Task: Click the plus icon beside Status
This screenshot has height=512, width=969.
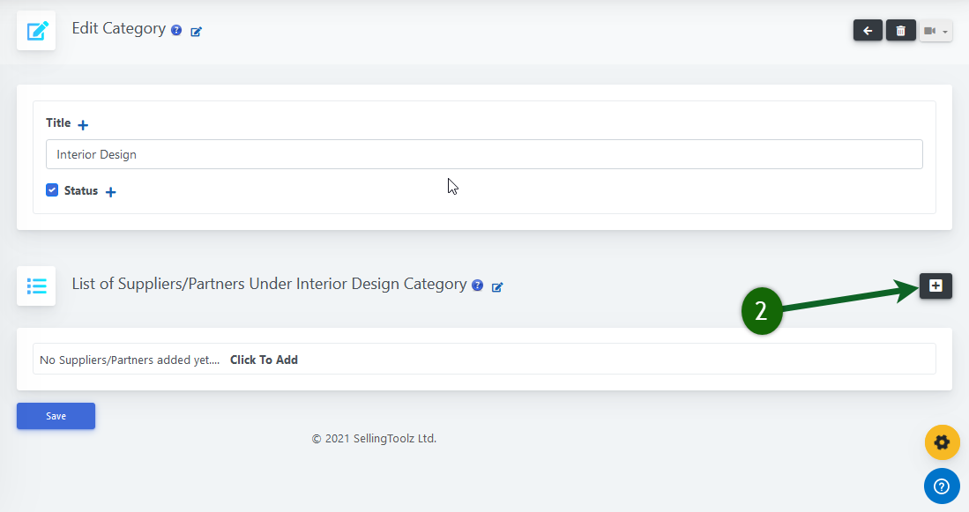Action: coord(111,192)
